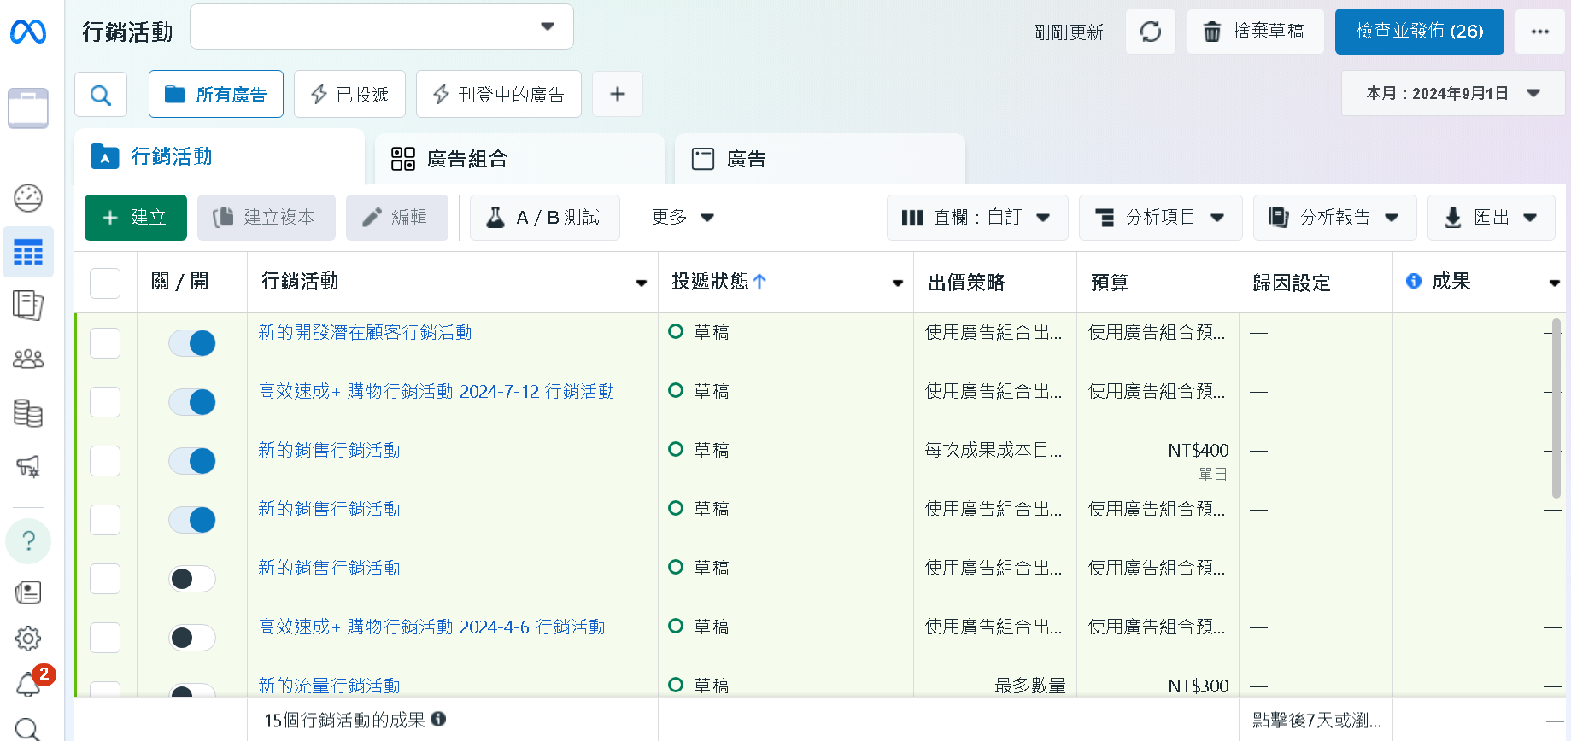Viewport: 1571px width, 741px height.
Task: Switch to the 廣告組合 tab
Action: [519, 159]
